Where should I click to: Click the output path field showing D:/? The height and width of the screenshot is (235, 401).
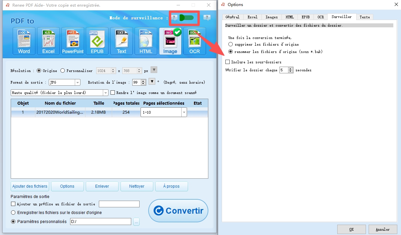(100, 221)
